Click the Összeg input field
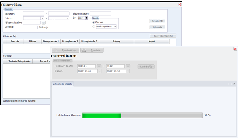This screenshot has width=239, height=139. click(30, 27)
